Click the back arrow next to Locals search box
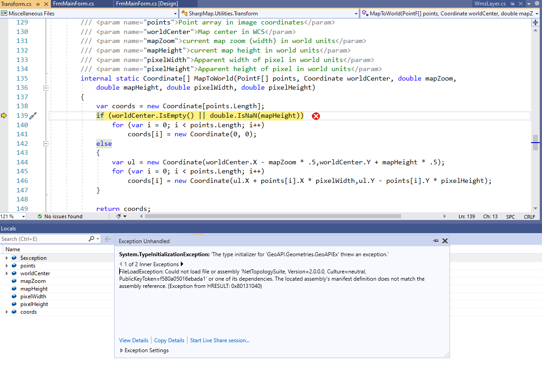The height and width of the screenshot is (378, 542). point(107,239)
